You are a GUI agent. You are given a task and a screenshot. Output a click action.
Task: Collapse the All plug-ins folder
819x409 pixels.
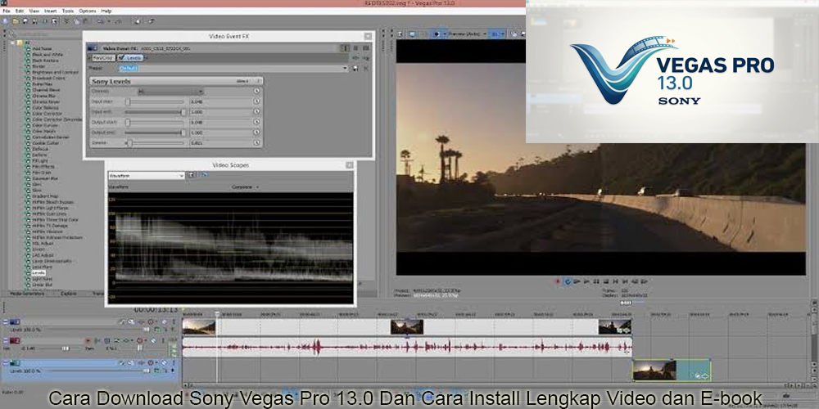pyautogui.click(x=12, y=43)
